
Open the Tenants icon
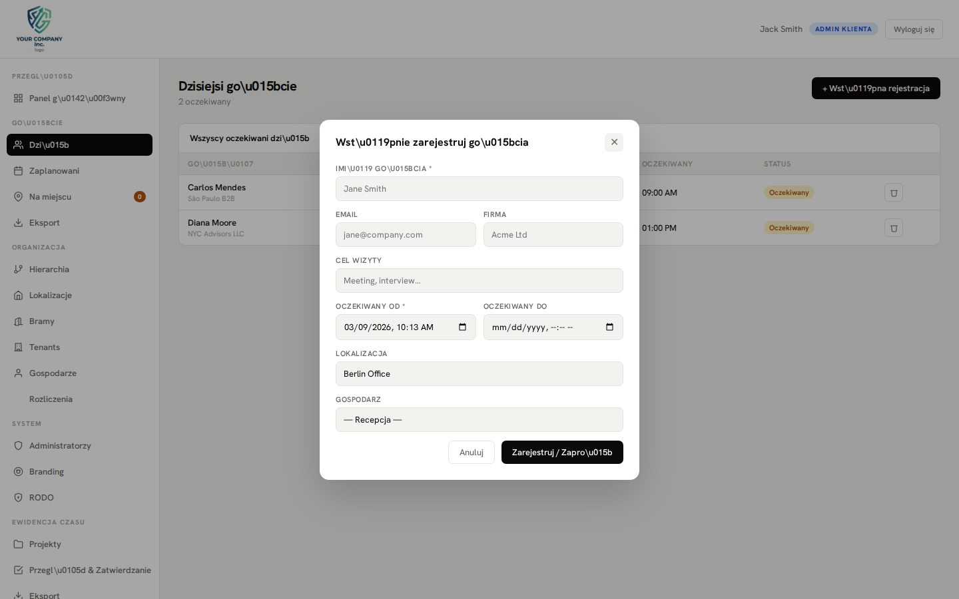(x=19, y=347)
